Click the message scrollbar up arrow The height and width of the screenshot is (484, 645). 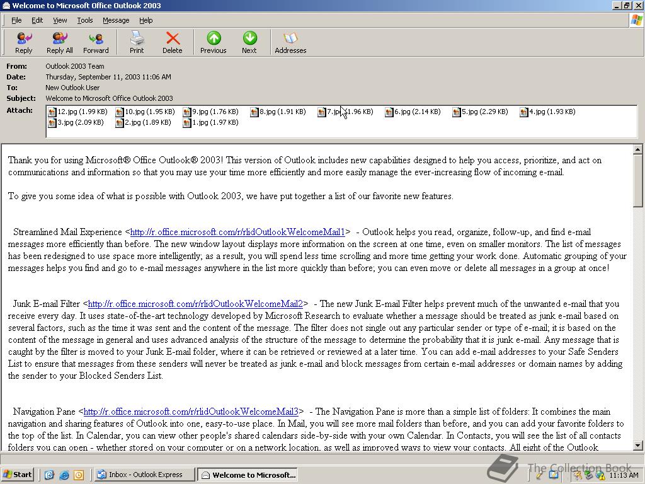[638, 149]
